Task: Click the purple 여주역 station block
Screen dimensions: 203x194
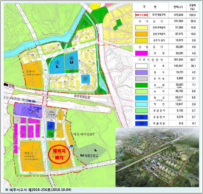Action: (x=28, y=110)
